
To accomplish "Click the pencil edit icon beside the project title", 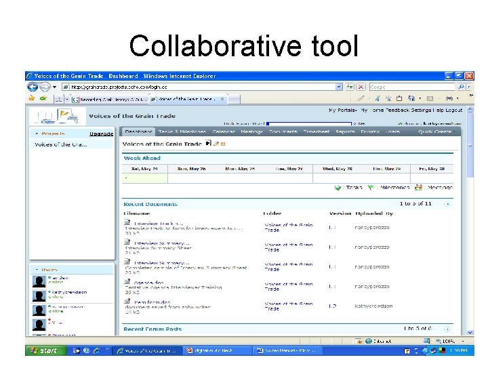I will coord(216,144).
